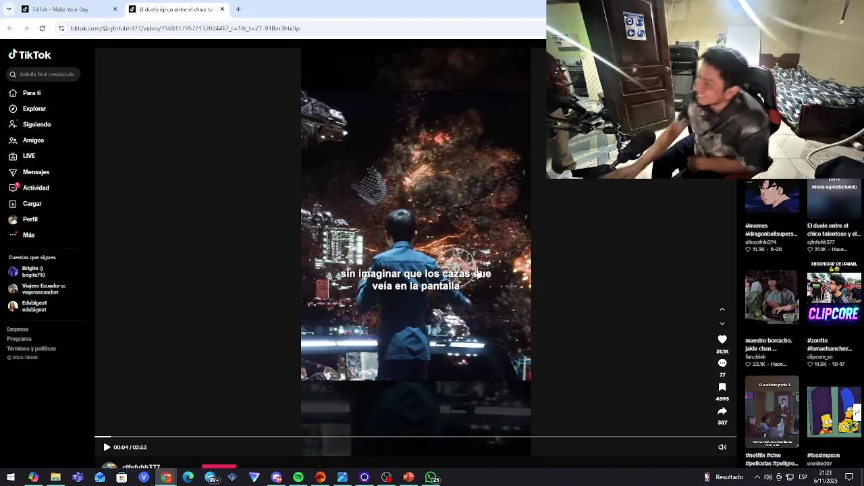The width and height of the screenshot is (864, 486).
Task: Click the Programa footer link
Action: (19, 339)
